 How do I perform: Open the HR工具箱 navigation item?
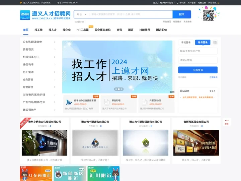click(x=83, y=30)
